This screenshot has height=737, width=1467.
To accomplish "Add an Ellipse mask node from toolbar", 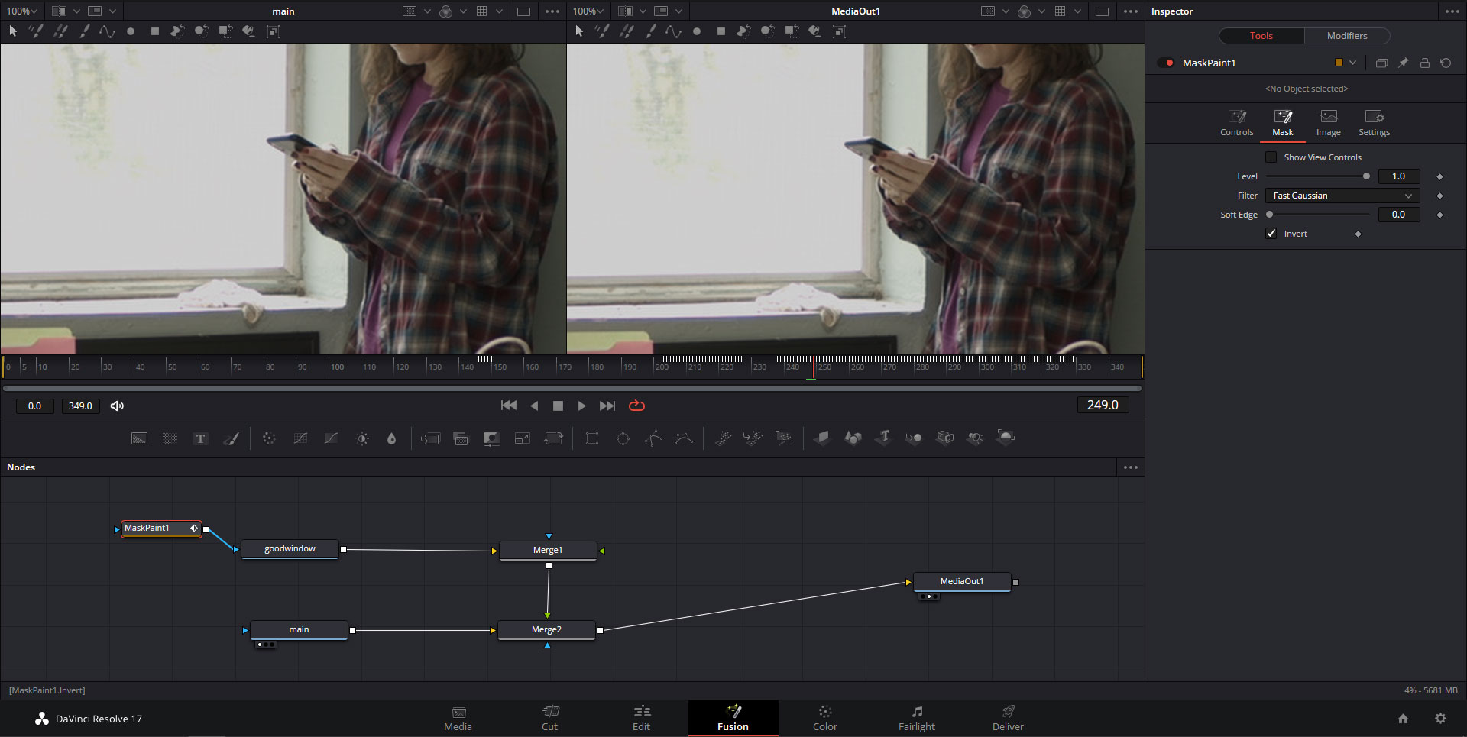I will tap(623, 438).
